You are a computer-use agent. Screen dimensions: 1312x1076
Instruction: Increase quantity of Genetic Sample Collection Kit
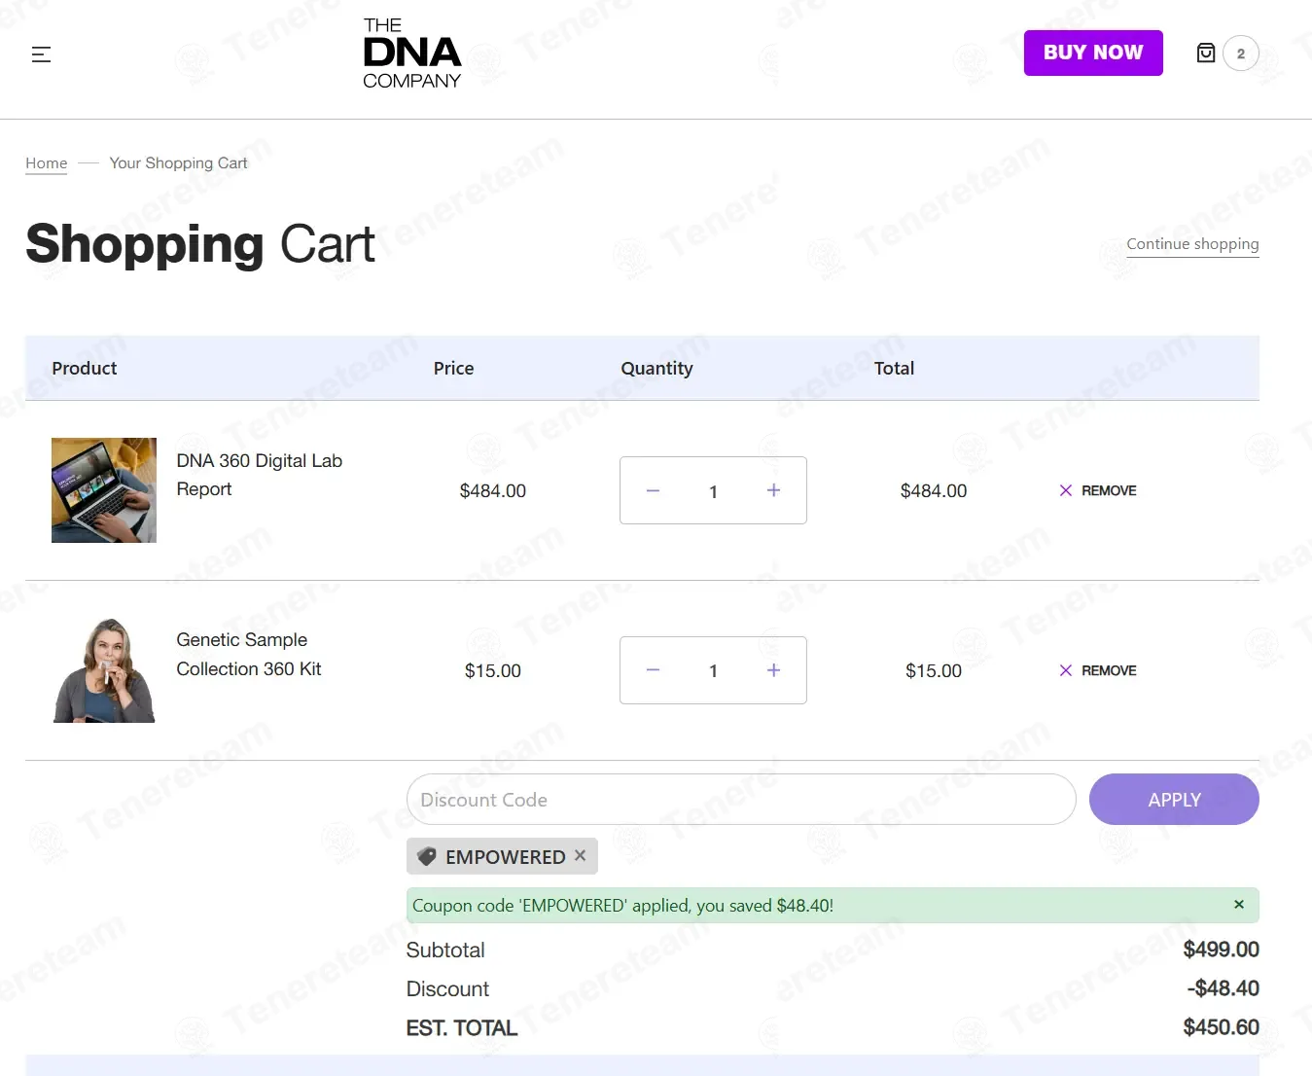[773, 670]
